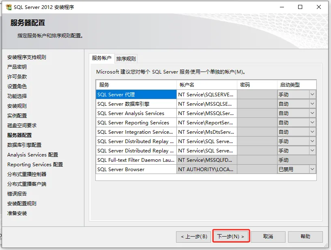Click 数据库引擎配置 in the step list
331x250 pixels.
pos(24,145)
